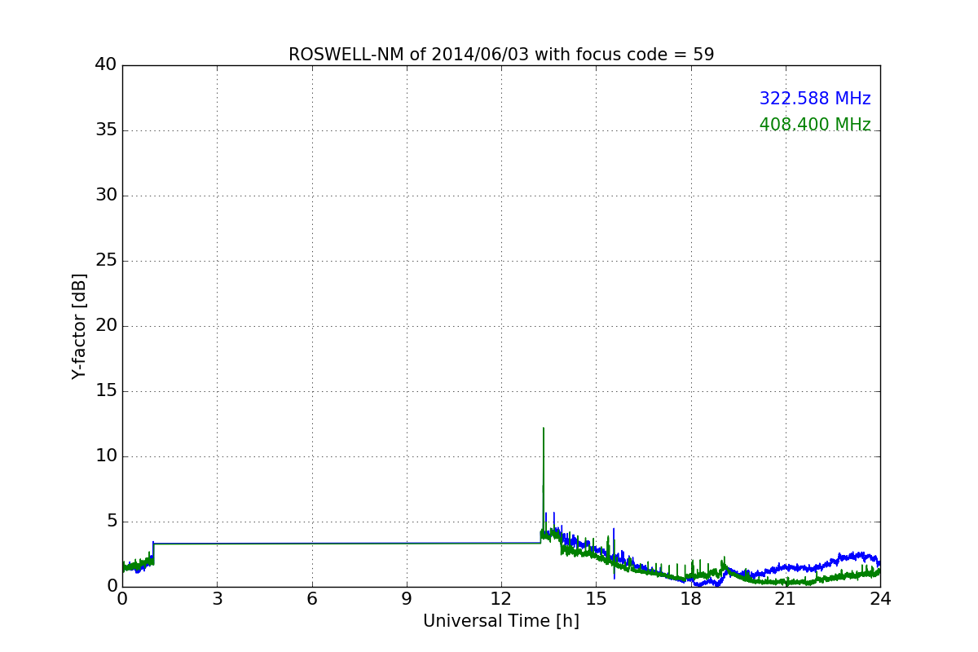Click the plot title ROSWELL-NM of 2014/06/03
Viewport: 978px width, 652px height.
click(x=501, y=55)
